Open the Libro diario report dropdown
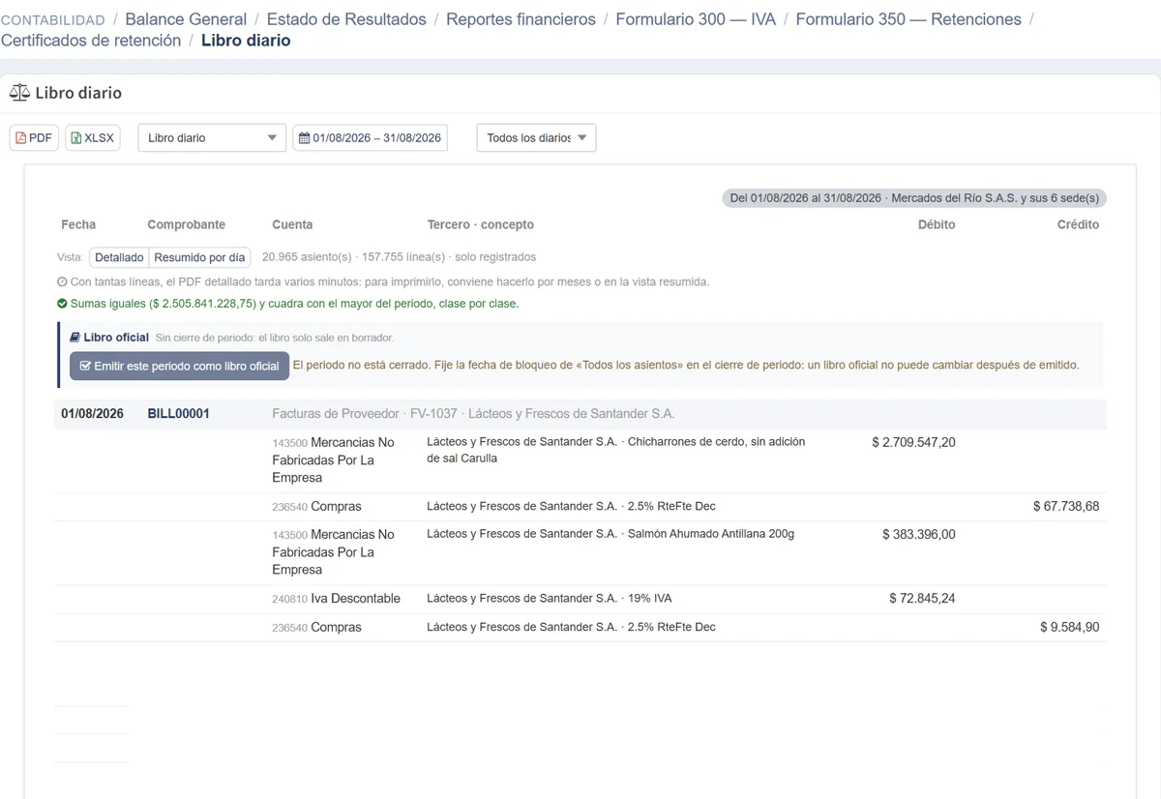 [x=212, y=138]
